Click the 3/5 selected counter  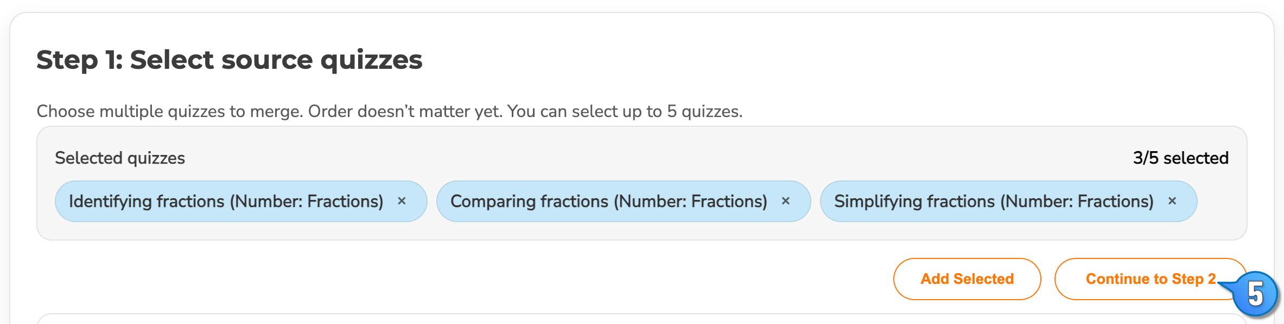[x=1180, y=158]
